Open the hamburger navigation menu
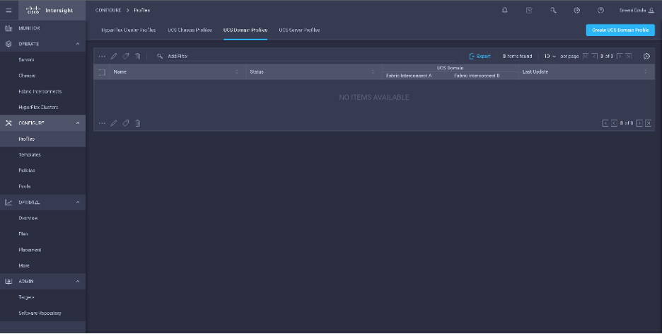Viewport: 662px width, 334px height. pos(8,10)
